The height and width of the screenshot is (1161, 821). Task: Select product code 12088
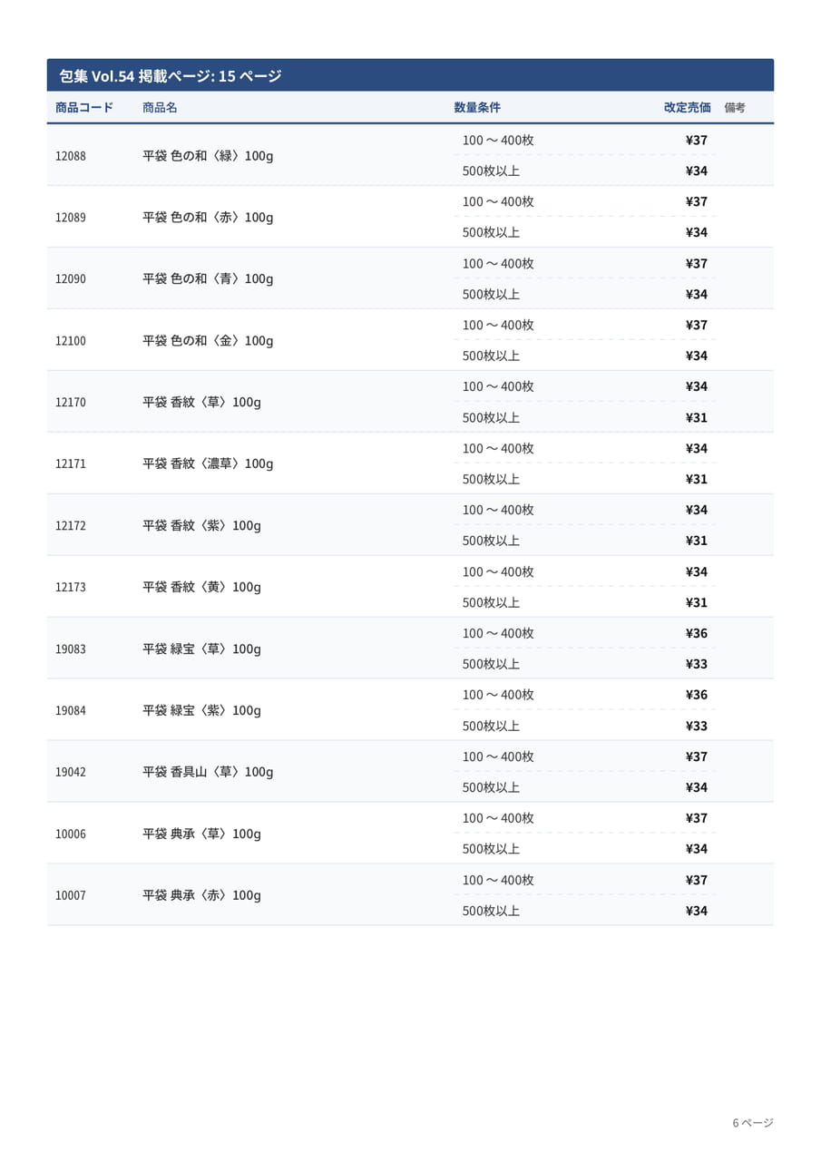coord(71,156)
